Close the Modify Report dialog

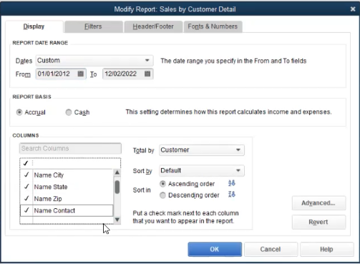pos(353,9)
